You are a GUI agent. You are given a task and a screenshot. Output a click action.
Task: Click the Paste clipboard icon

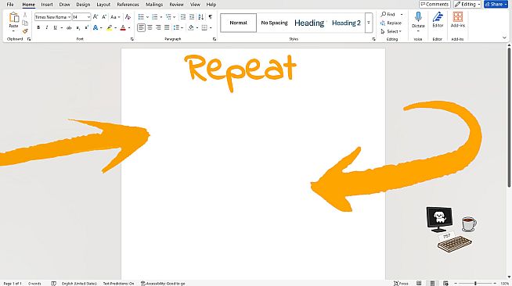coord(14,18)
